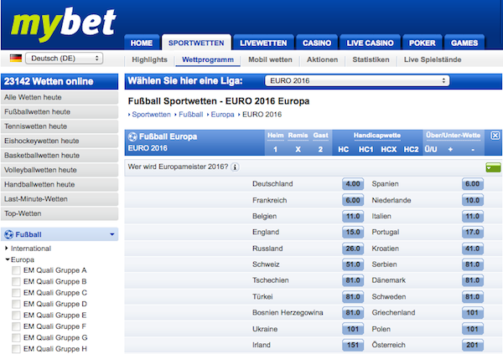Check the EM Quali Gruppe C checkbox

coord(16,293)
